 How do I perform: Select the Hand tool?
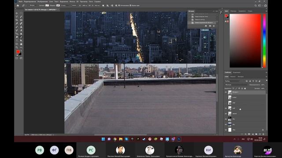[21, 44]
